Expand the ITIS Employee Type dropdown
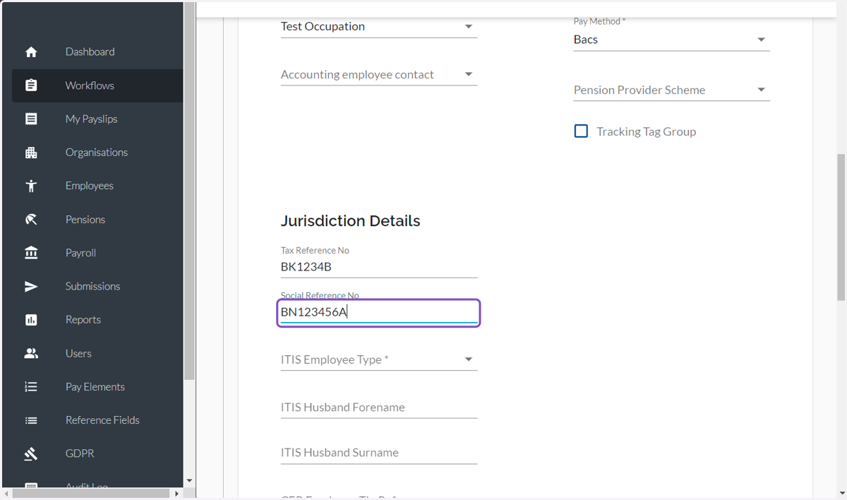Viewport: 847px width, 500px height. (x=379, y=359)
